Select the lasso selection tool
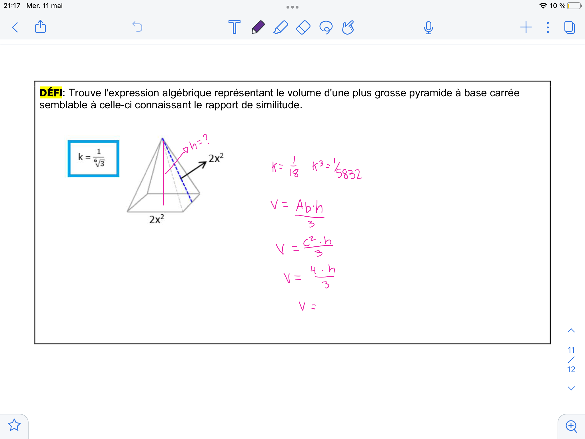This screenshot has height=439, width=585. tap(326, 27)
